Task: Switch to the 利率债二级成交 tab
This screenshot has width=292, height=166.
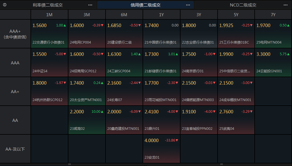Action: 48,5
